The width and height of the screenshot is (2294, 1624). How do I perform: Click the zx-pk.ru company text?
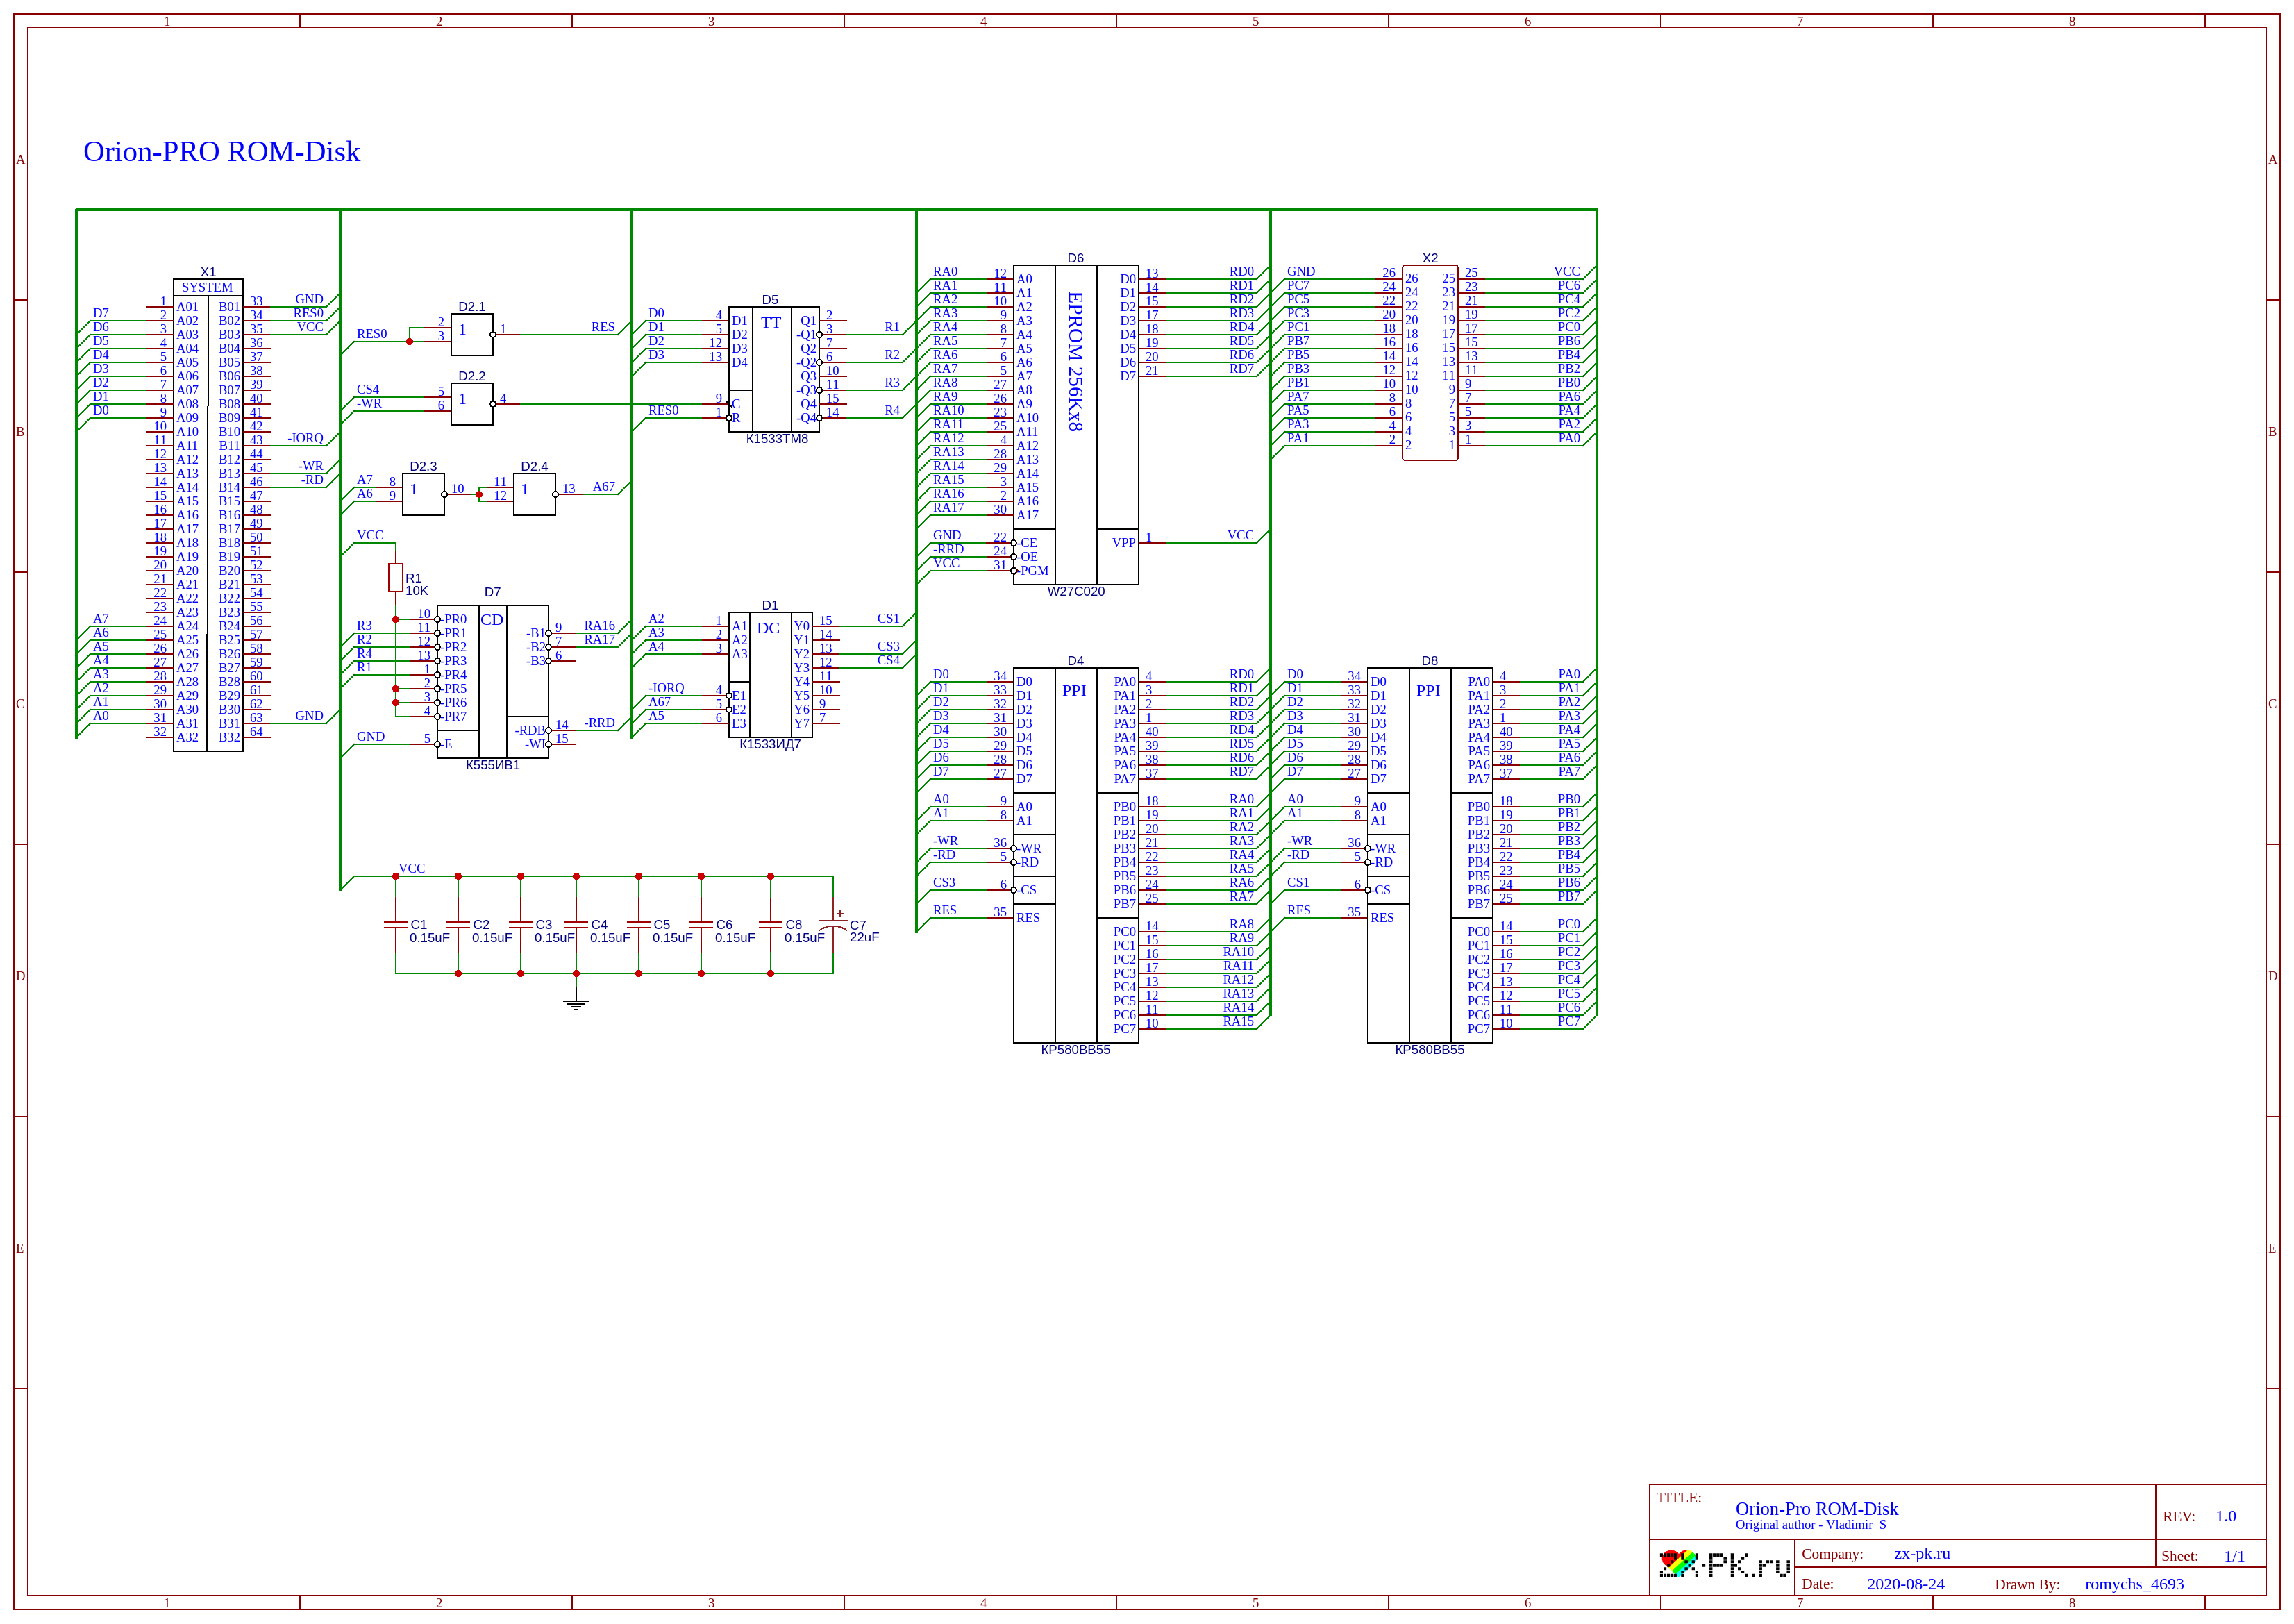click(x=1921, y=1554)
